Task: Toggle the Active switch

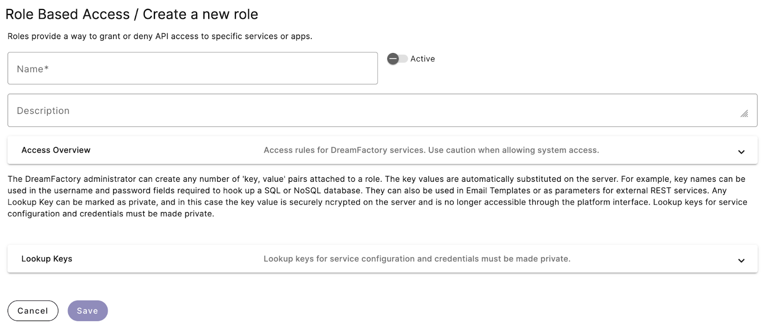Action: point(397,59)
